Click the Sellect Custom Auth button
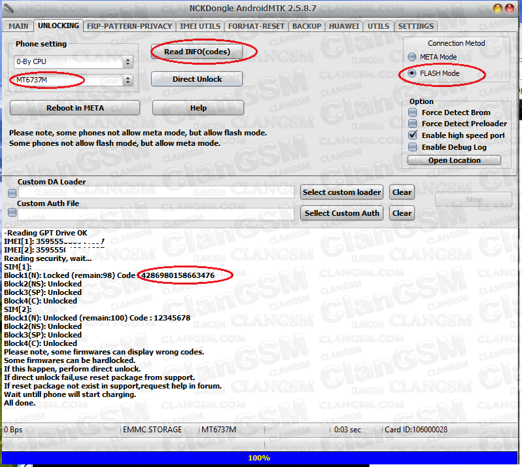The height and width of the screenshot is (467, 522). point(341,213)
